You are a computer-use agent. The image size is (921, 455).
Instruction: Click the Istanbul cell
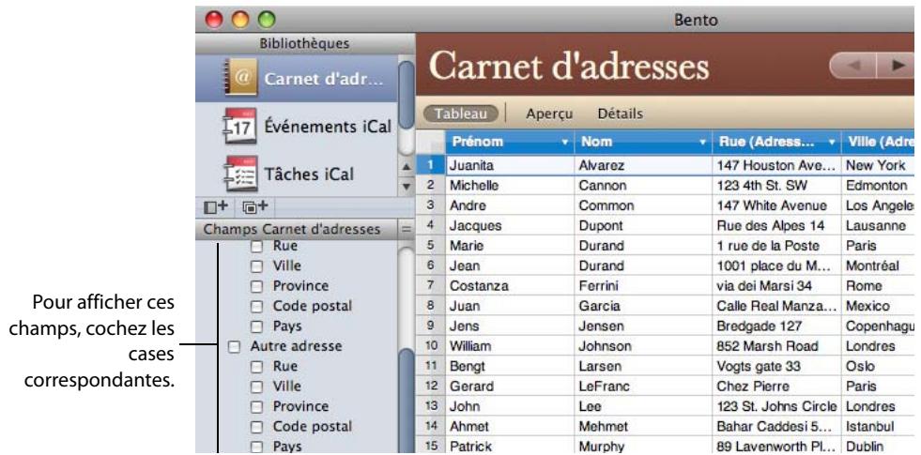click(878, 426)
